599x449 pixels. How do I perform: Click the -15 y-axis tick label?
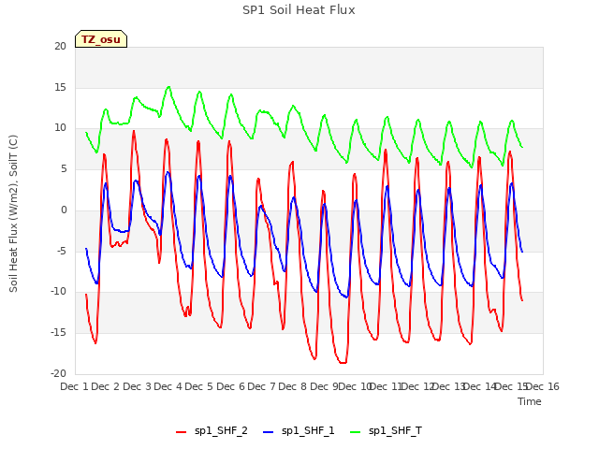58,333
